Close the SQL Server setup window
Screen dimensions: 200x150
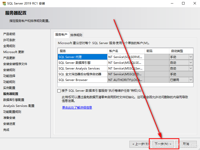195,3
